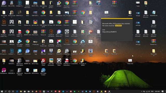Open taskbar Search magnifier

[x=6, y=91]
